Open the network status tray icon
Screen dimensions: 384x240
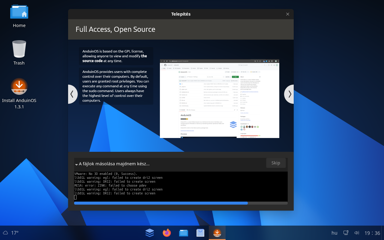click(346, 233)
